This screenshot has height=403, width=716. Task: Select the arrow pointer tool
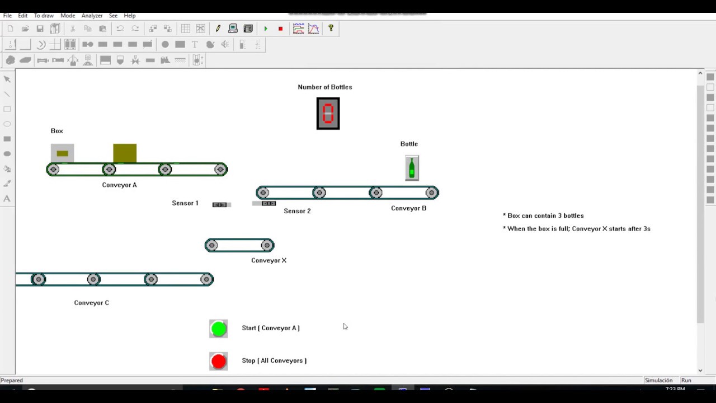7,79
